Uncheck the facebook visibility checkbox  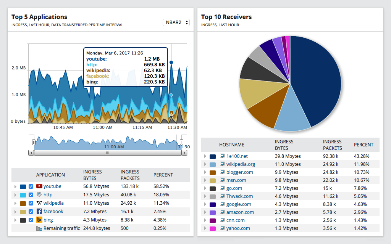click(x=31, y=211)
